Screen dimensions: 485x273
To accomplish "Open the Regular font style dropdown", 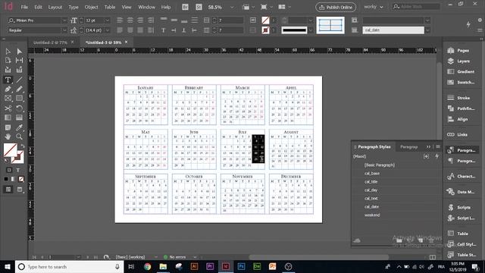I will (x=64, y=30).
